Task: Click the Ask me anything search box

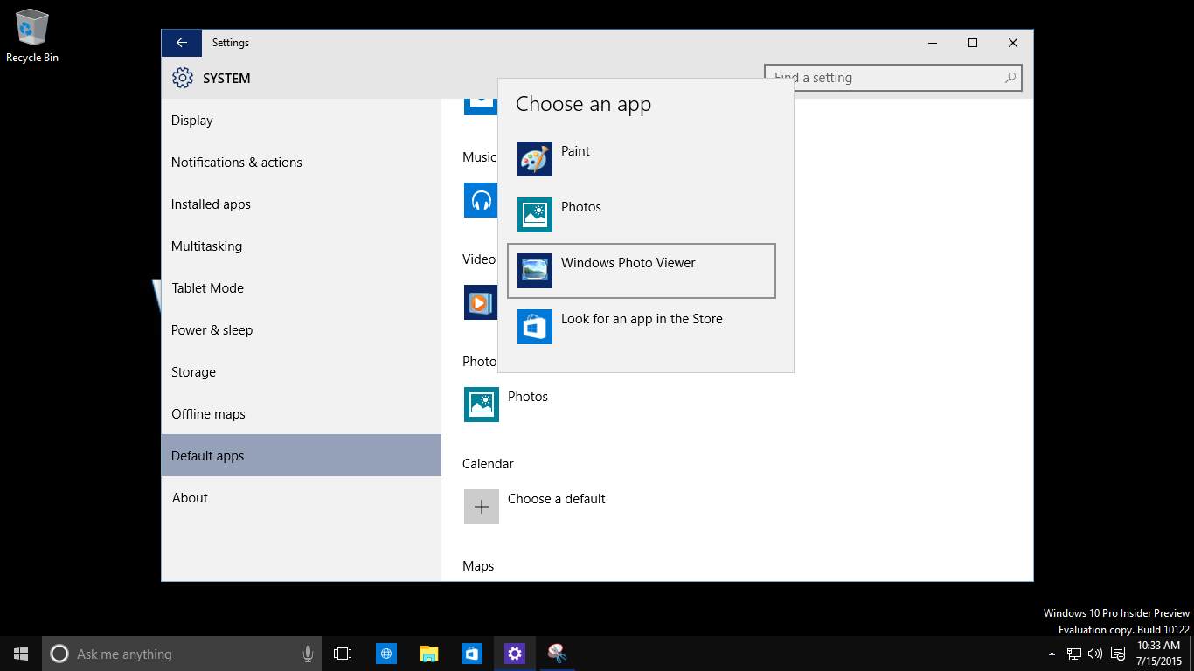Action: pos(182,654)
